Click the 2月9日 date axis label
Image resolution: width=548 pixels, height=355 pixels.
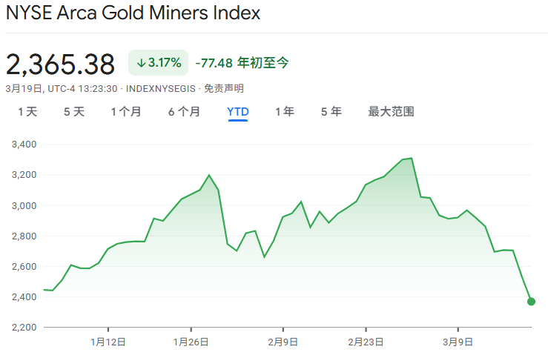[283, 342]
